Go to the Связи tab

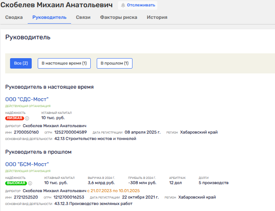(x=84, y=17)
